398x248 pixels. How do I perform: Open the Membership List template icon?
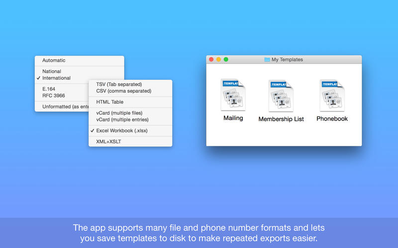[x=281, y=97]
